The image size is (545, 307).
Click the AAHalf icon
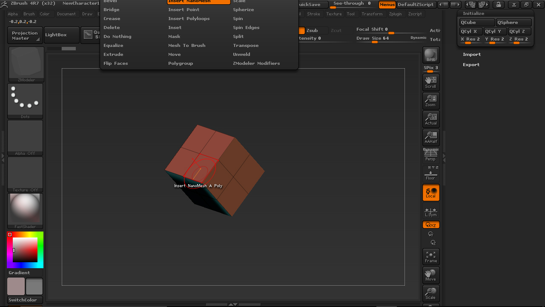point(431,137)
